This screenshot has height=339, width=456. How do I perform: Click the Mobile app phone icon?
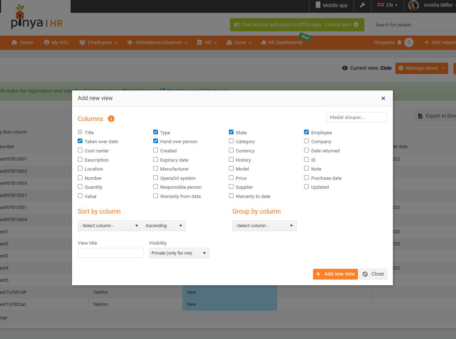318,5
